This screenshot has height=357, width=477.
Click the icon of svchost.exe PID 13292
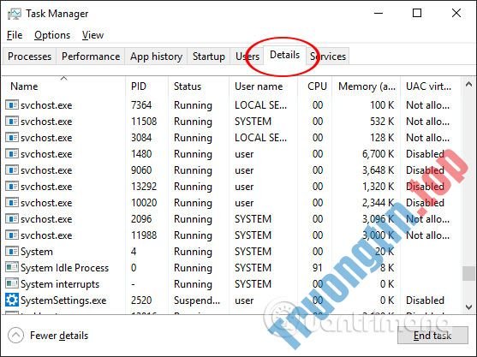tap(12, 187)
